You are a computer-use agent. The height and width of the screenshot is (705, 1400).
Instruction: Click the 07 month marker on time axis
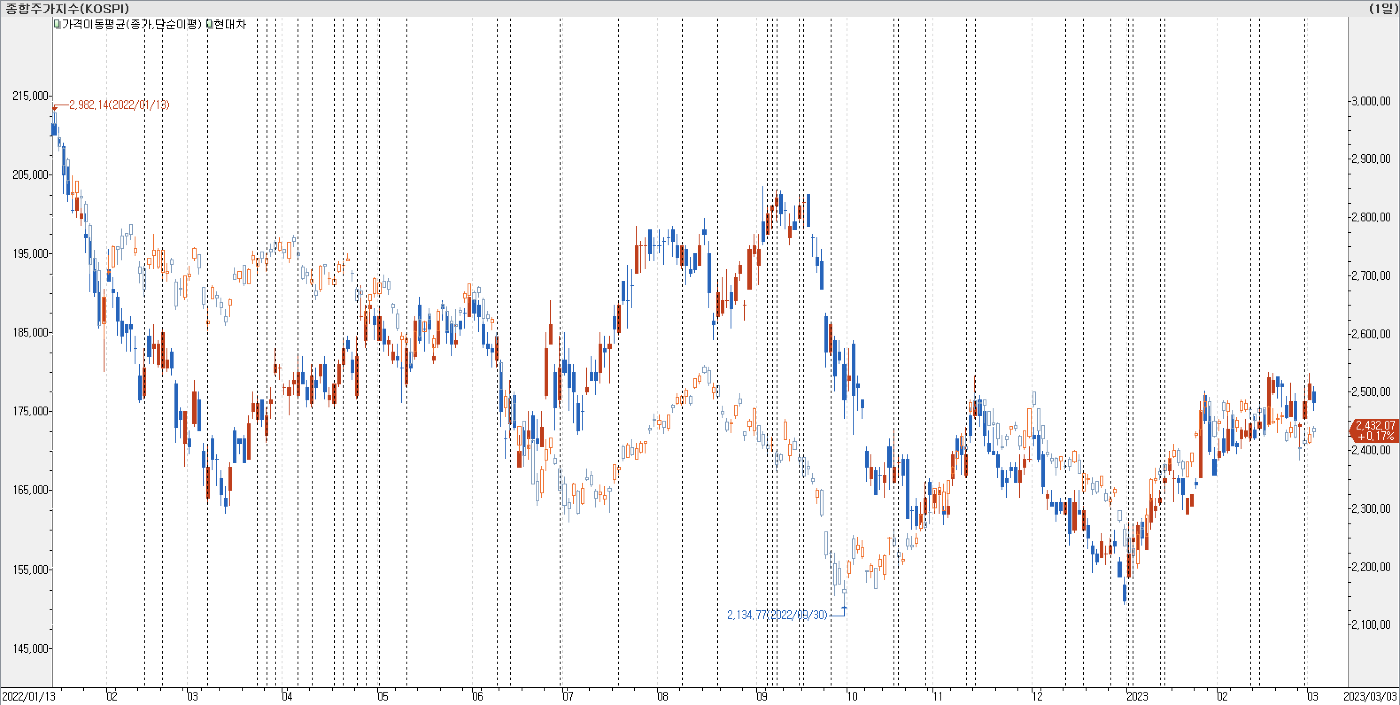567,696
